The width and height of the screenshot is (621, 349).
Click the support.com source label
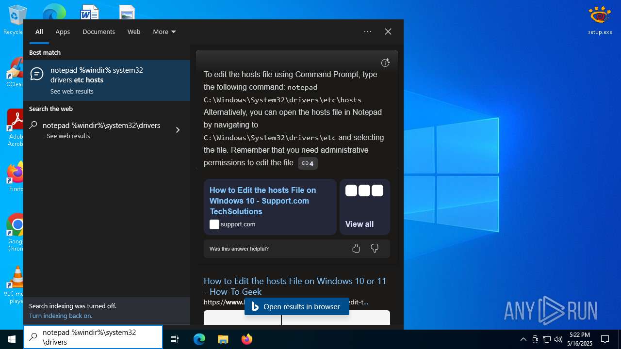238,224
